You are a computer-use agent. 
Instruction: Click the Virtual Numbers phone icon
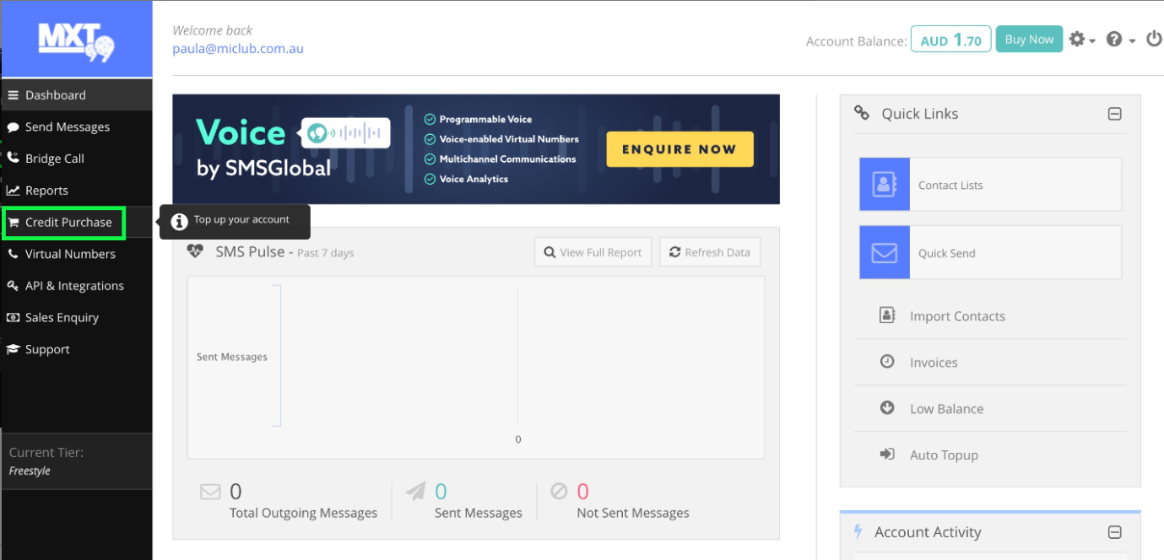pos(13,254)
